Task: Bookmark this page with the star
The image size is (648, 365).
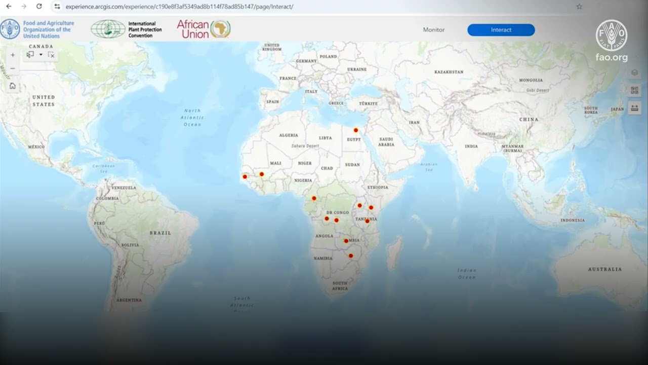Action: click(x=579, y=7)
